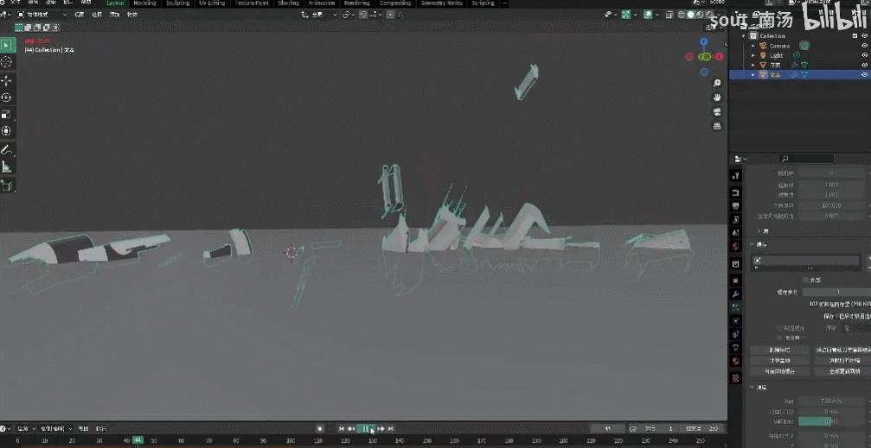Image resolution: width=871 pixels, height=448 pixels.
Task: Open the Shading workspace tab
Action: pyautogui.click(x=288, y=3)
